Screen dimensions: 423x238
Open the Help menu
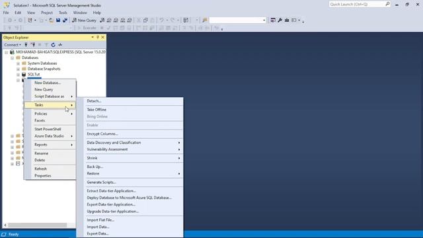click(97, 13)
